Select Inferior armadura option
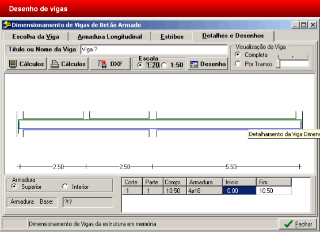Viewport: 320px width, 232px height. tap(64, 187)
